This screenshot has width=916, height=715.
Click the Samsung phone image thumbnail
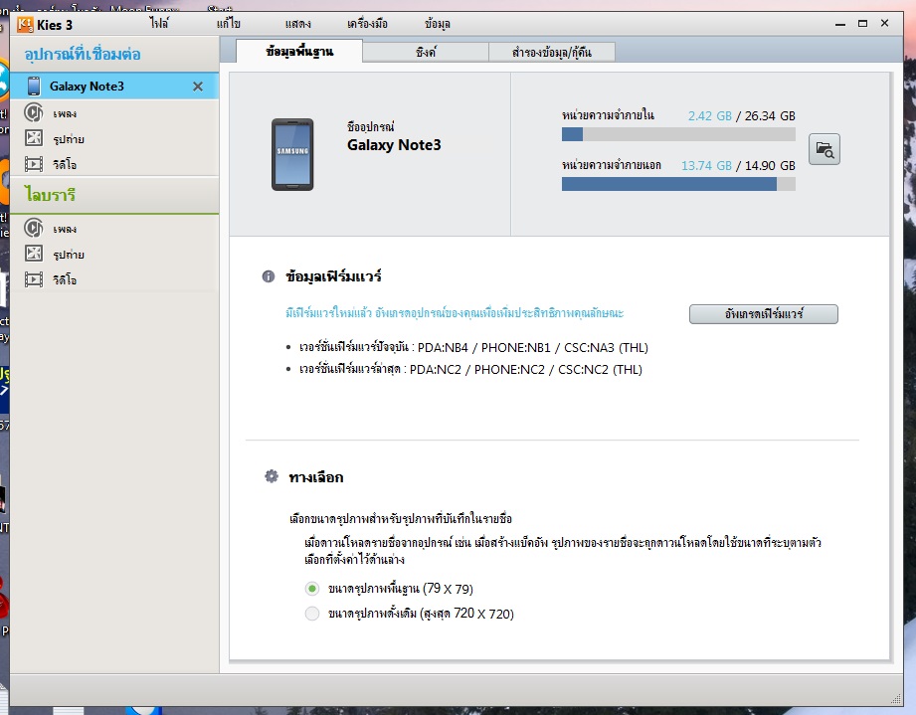(x=292, y=155)
